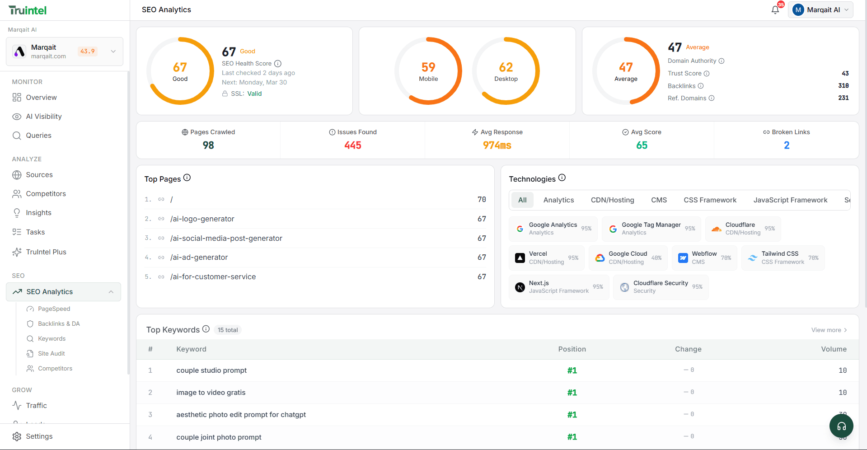The height and width of the screenshot is (450, 867).
Task: Open AI Visibility in the sidebar
Action: tap(44, 117)
